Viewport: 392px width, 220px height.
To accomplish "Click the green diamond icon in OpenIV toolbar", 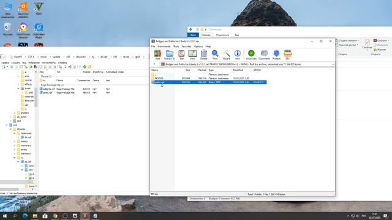I will point(85,67).
